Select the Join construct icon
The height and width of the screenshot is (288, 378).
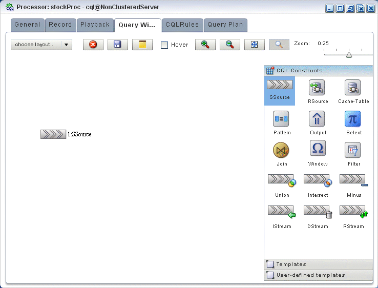282,150
